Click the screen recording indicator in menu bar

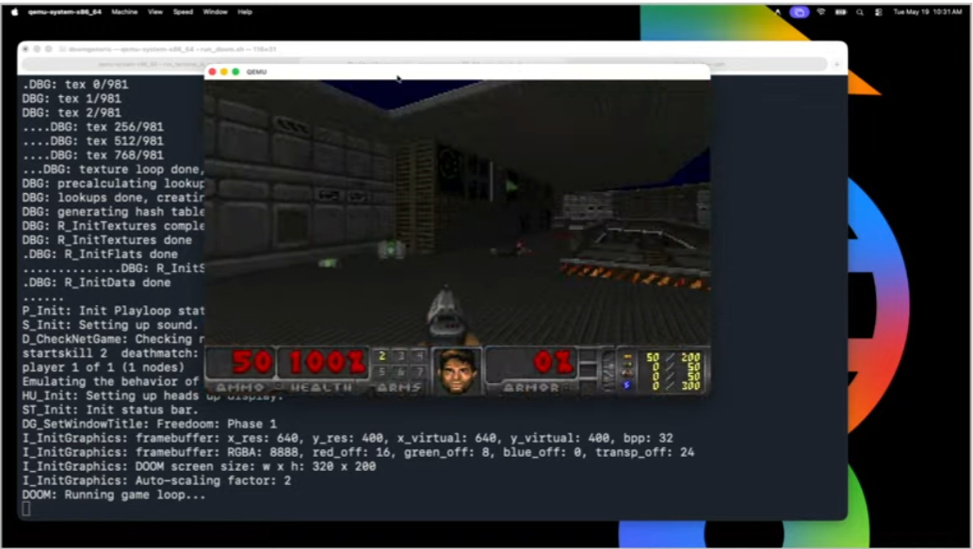tap(800, 12)
